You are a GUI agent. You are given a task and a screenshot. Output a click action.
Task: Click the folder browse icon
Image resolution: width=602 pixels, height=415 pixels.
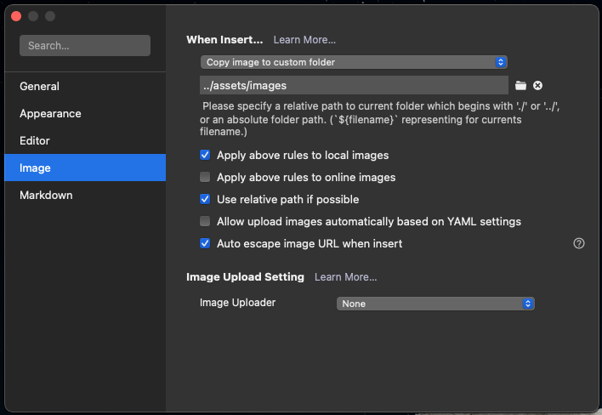point(521,86)
